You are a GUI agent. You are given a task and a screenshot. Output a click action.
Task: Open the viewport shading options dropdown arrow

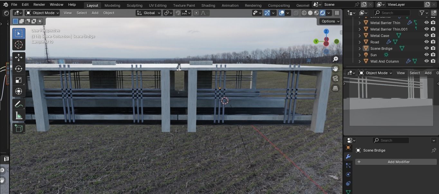(329, 13)
